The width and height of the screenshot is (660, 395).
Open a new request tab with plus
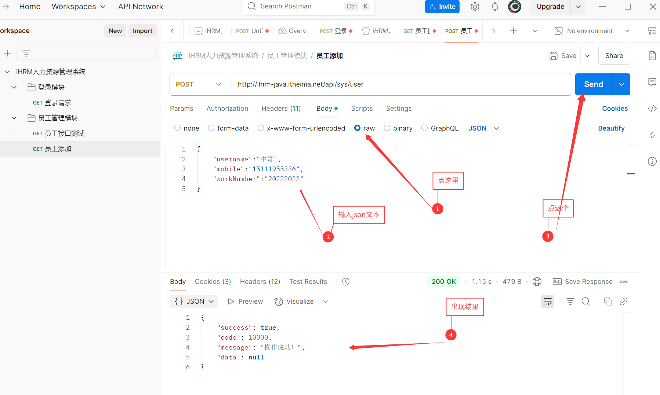pos(514,31)
